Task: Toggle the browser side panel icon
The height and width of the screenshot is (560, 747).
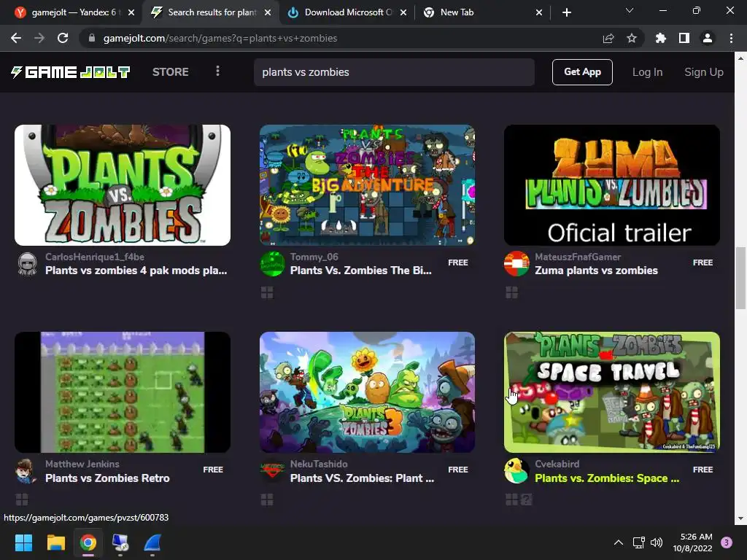Action: tap(684, 38)
